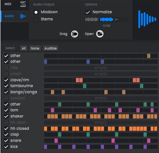Click the empty hh open pattern lane
The height and width of the screenshot is (153, 159).
[x=101, y=122]
